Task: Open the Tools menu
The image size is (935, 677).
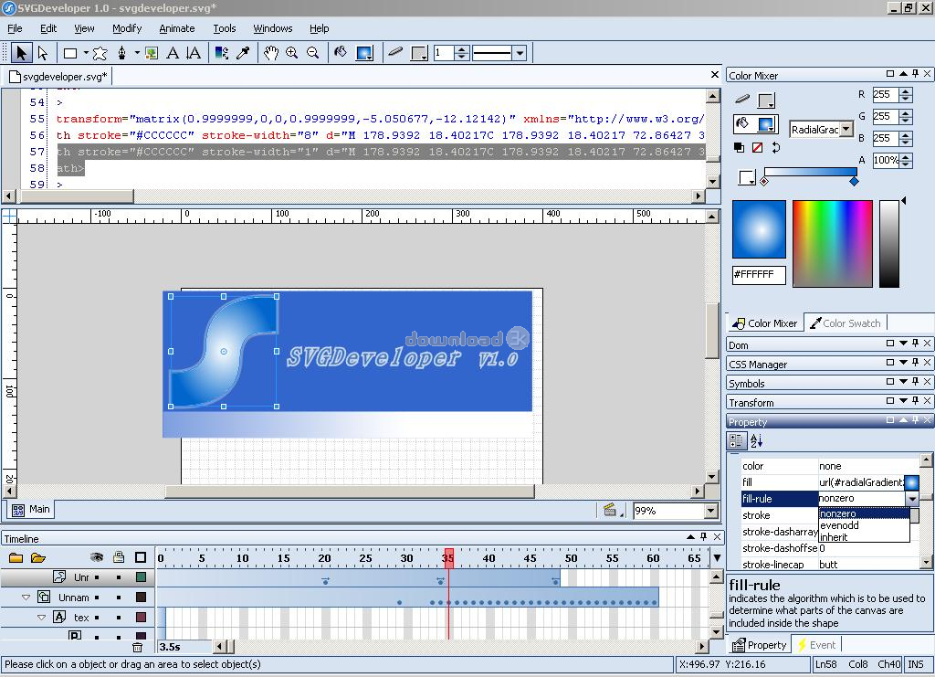Action: point(225,28)
